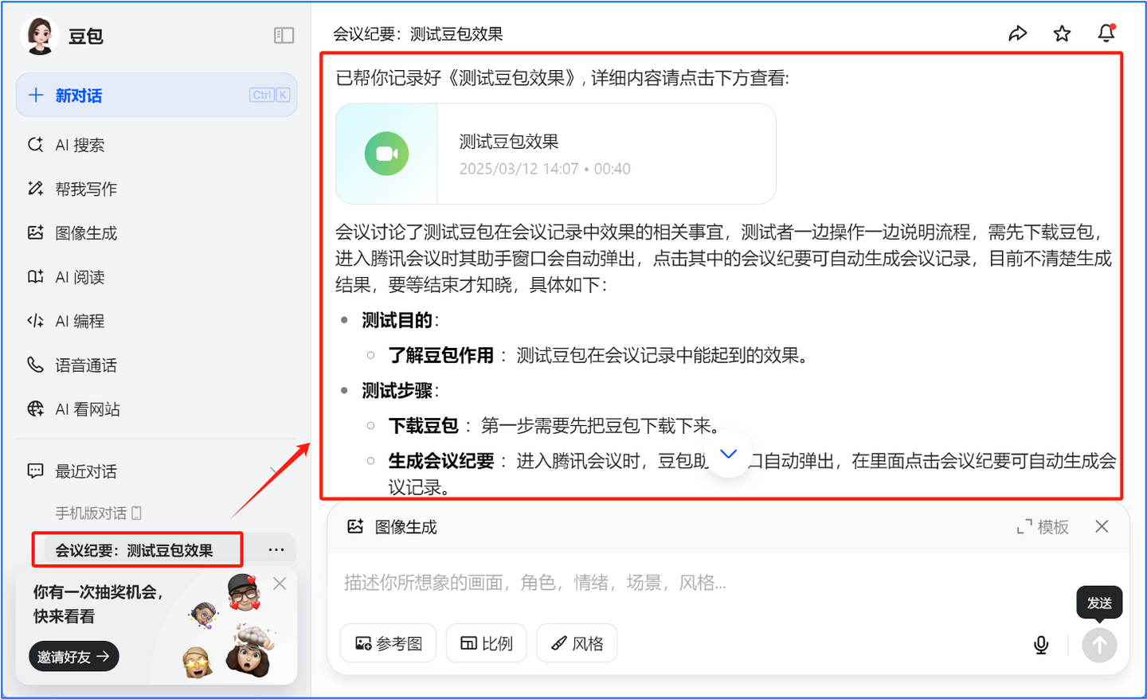Start voice input with the microphone icon
This screenshot has width=1147, height=699.
(x=1041, y=645)
